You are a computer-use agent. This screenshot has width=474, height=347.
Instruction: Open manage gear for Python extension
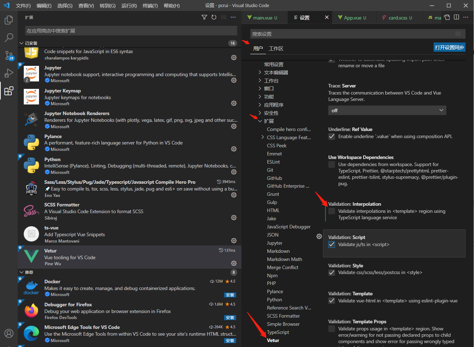234,172
